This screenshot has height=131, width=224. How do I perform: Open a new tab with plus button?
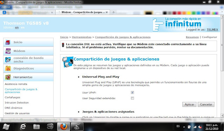[x=113, y=12]
